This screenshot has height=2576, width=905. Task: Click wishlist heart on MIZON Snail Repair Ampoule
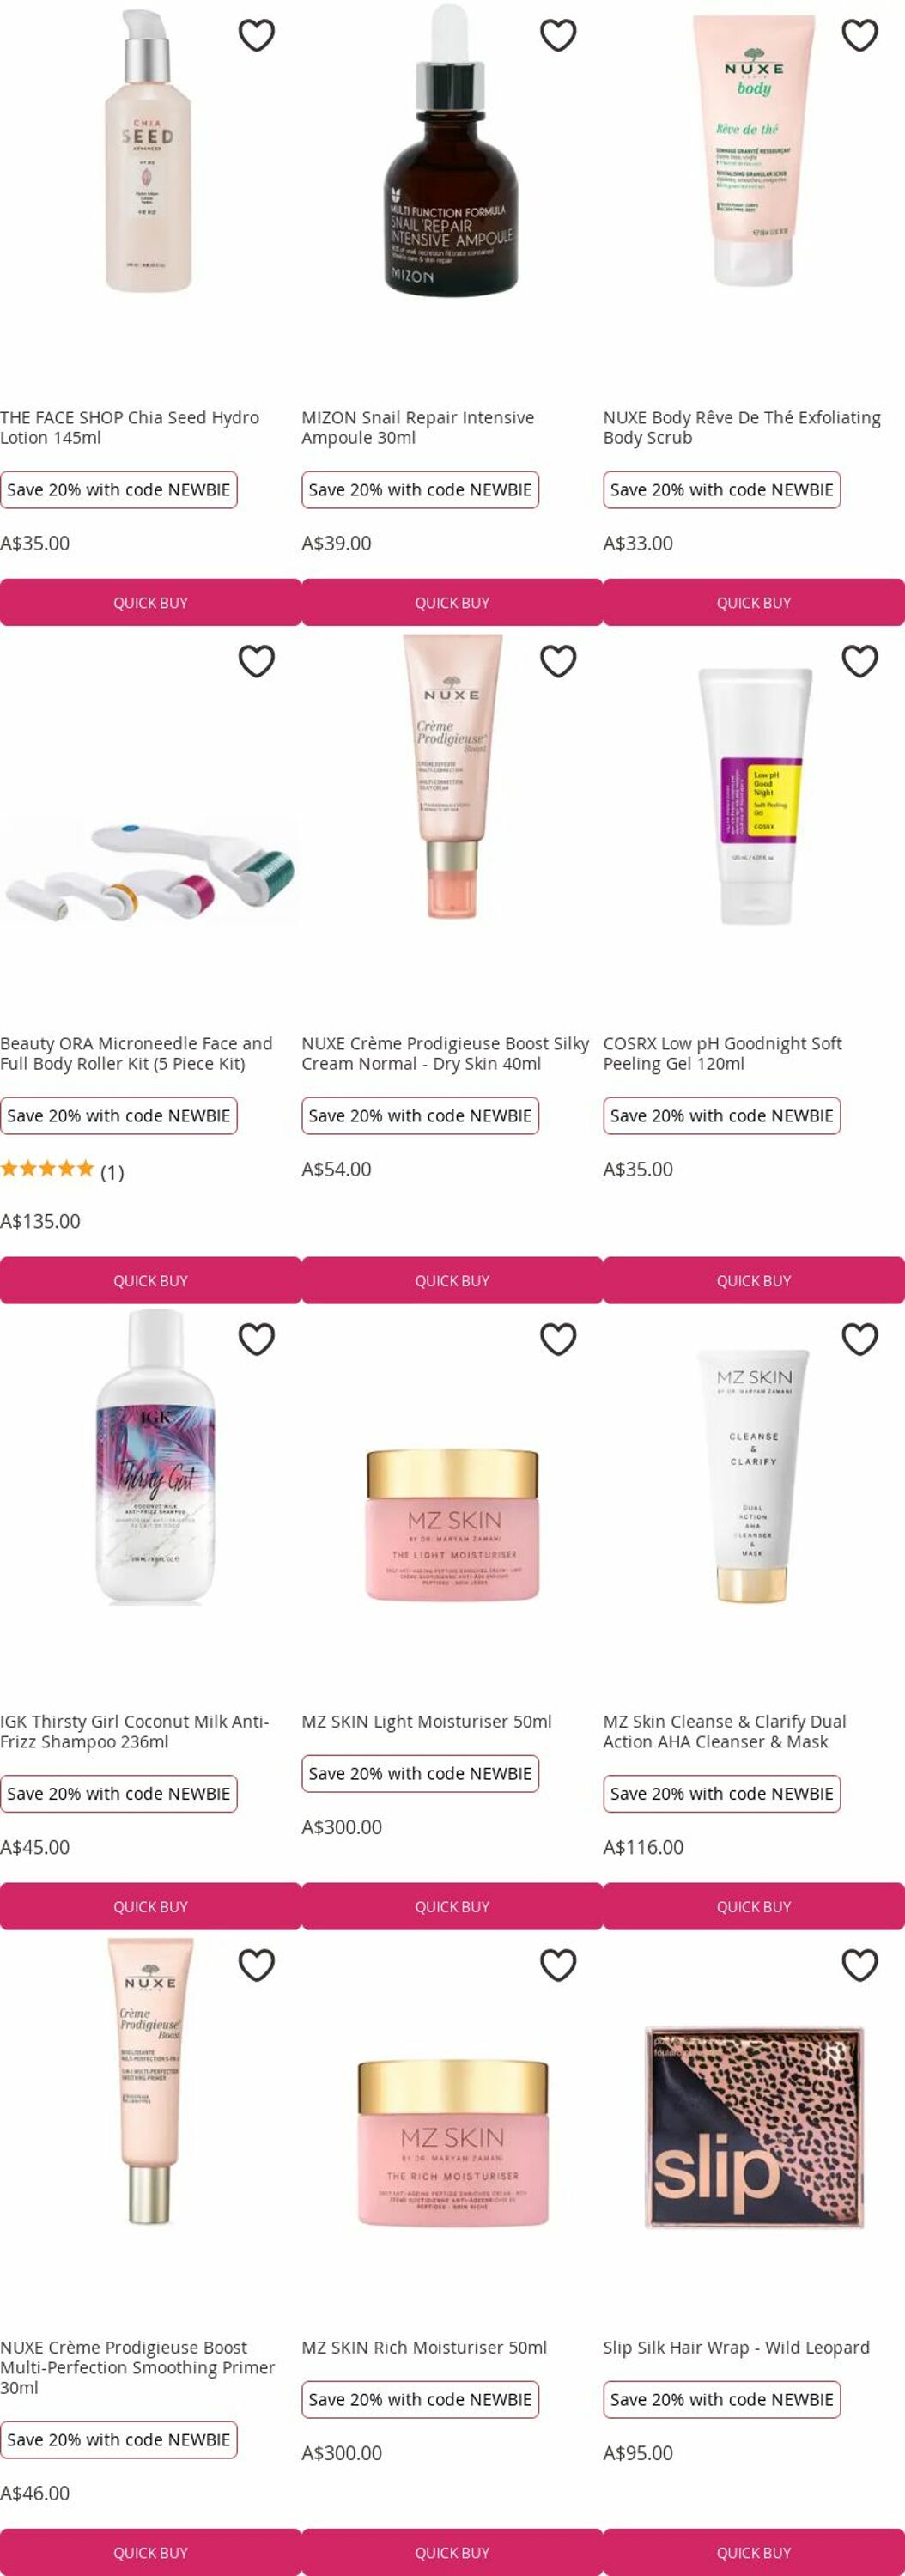click(558, 35)
